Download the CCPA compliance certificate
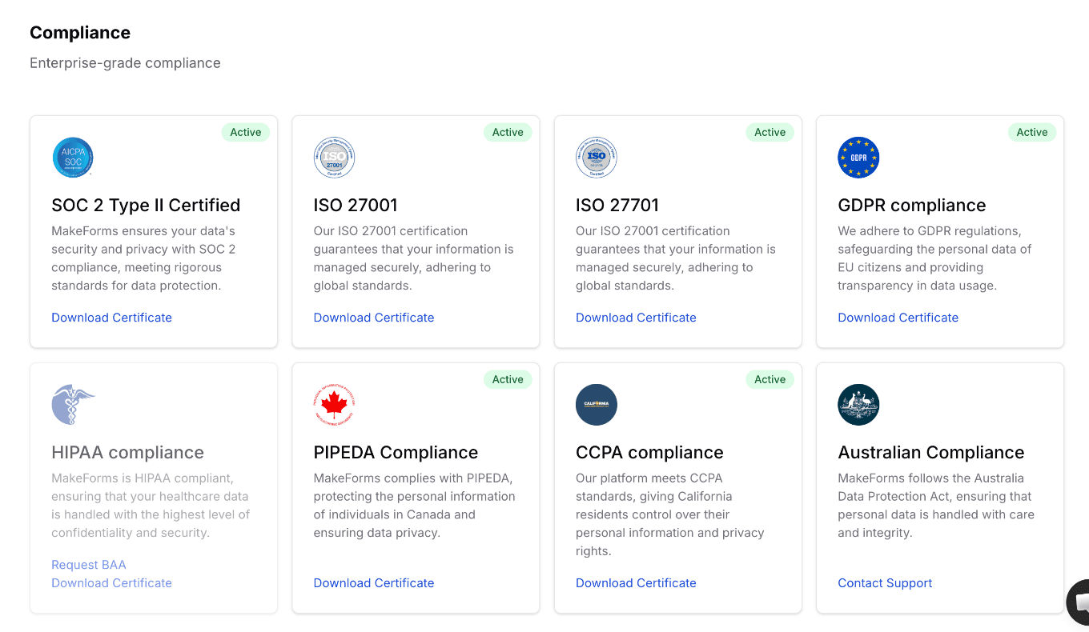Image resolution: width=1089 pixels, height=632 pixels. [636, 583]
